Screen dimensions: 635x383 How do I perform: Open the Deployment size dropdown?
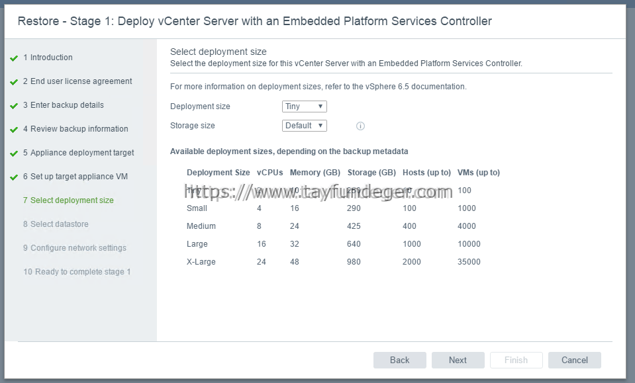(x=304, y=106)
